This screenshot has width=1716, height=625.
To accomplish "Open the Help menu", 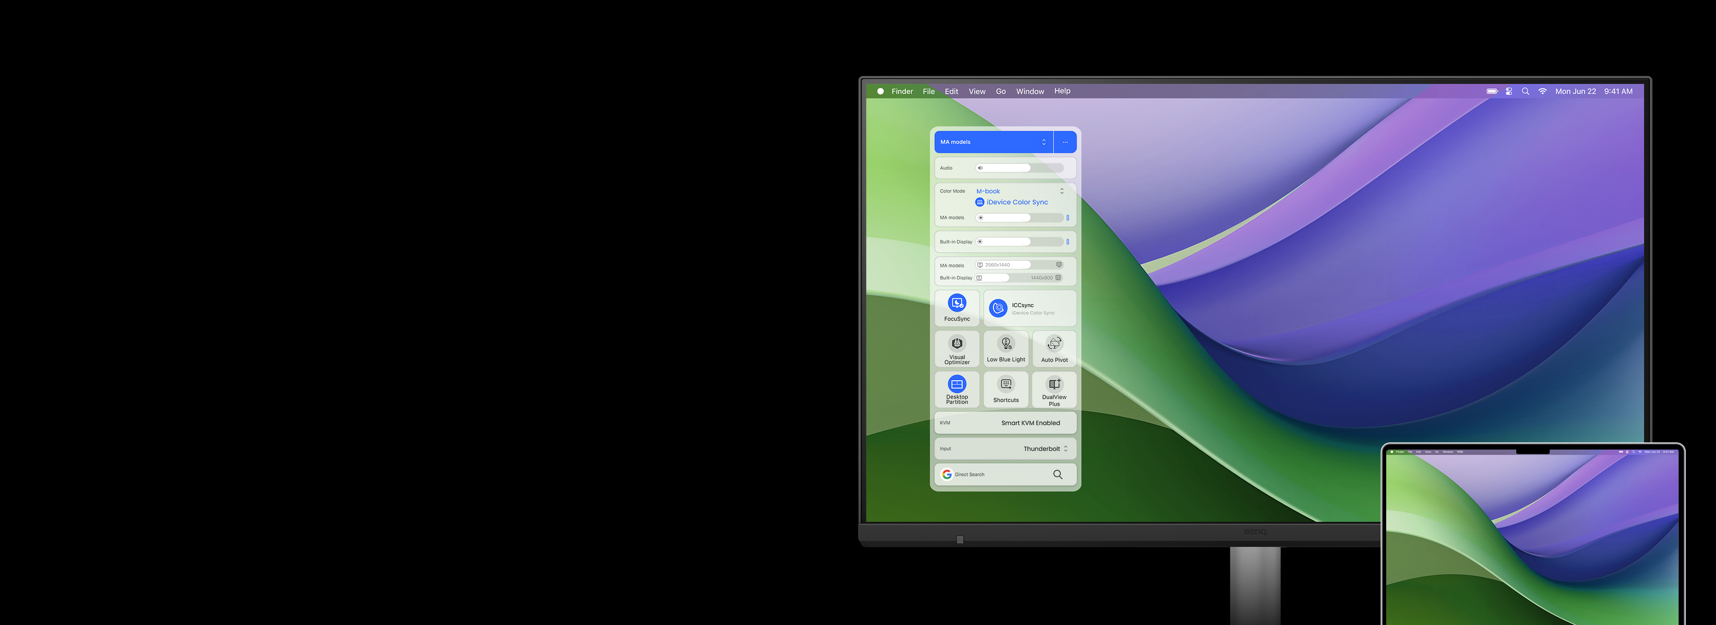I will 1062,91.
